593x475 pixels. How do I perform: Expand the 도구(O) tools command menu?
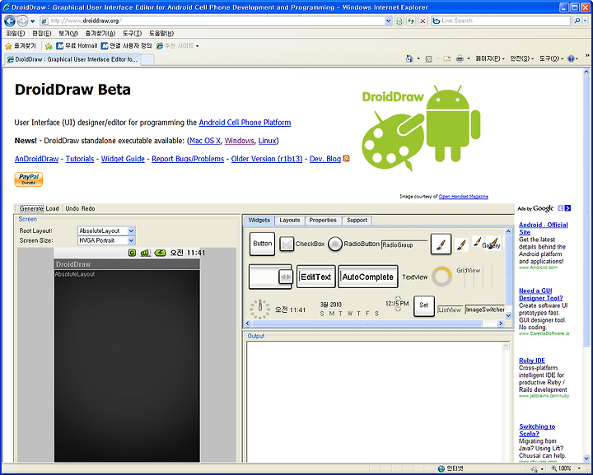(x=551, y=58)
